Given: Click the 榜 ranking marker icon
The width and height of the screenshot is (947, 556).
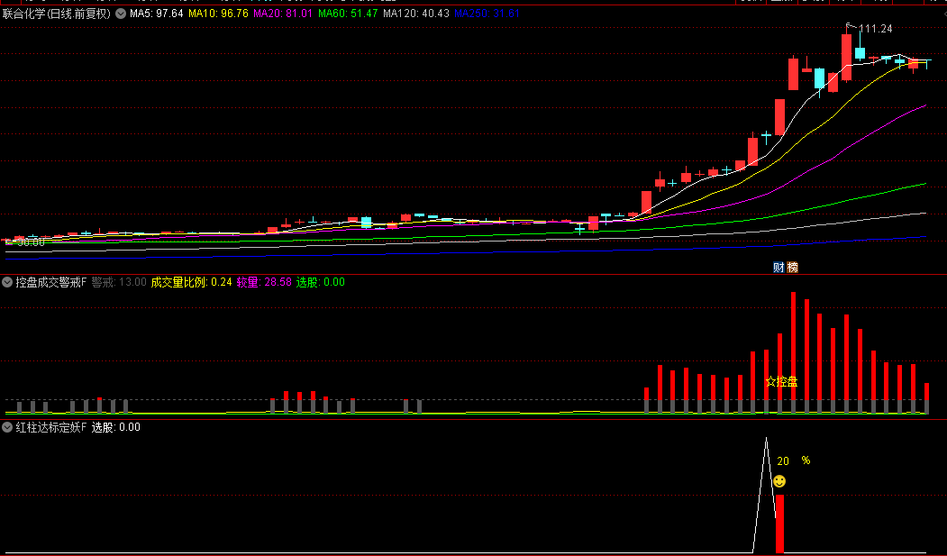Looking at the screenshot, I should (x=792, y=268).
